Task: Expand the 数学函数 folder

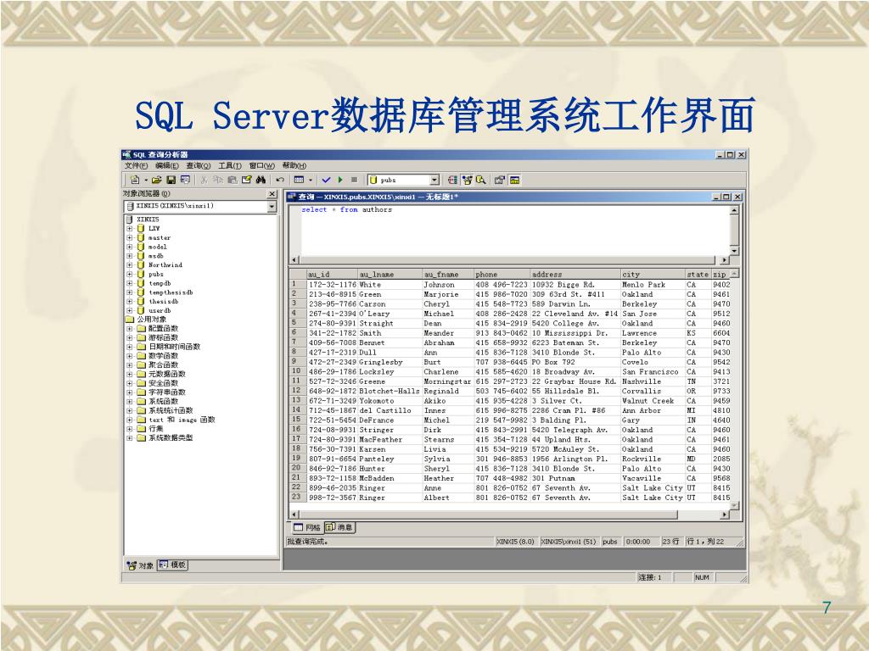Action: [x=129, y=355]
